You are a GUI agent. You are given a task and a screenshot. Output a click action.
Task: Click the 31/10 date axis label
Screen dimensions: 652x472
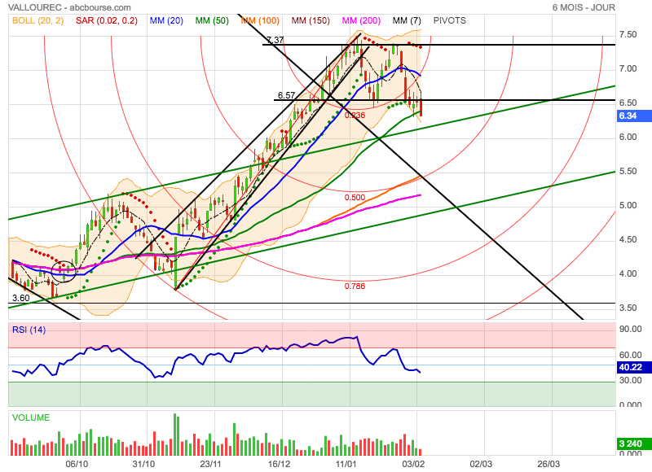[x=143, y=464]
